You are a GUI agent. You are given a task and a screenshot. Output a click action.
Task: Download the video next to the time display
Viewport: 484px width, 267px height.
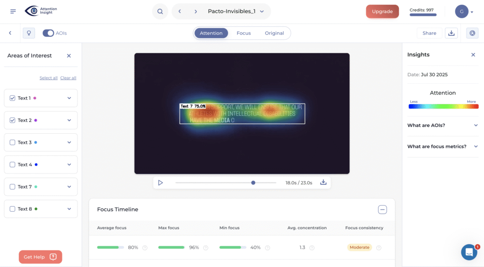click(323, 182)
